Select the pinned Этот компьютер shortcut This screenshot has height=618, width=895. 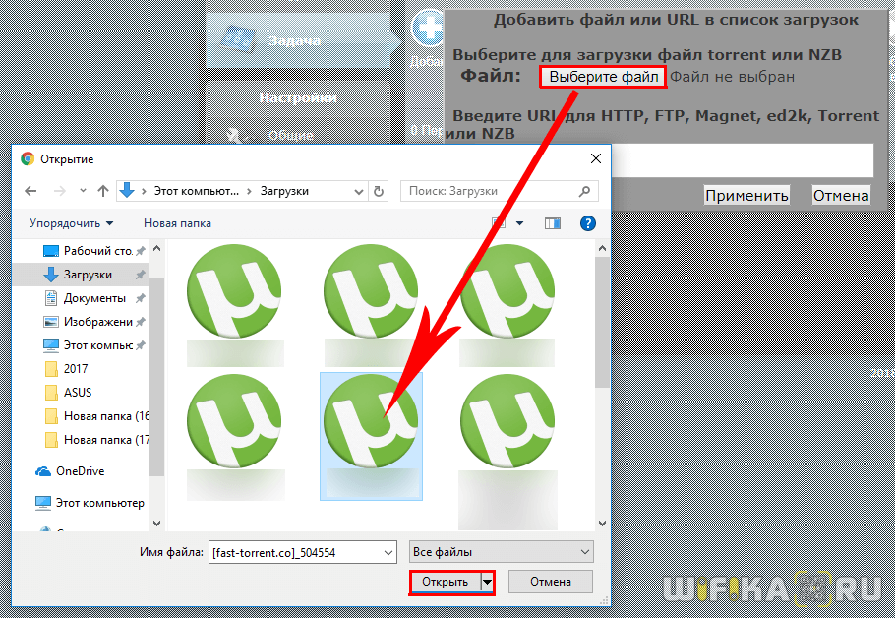pyautogui.click(x=94, y=345)
